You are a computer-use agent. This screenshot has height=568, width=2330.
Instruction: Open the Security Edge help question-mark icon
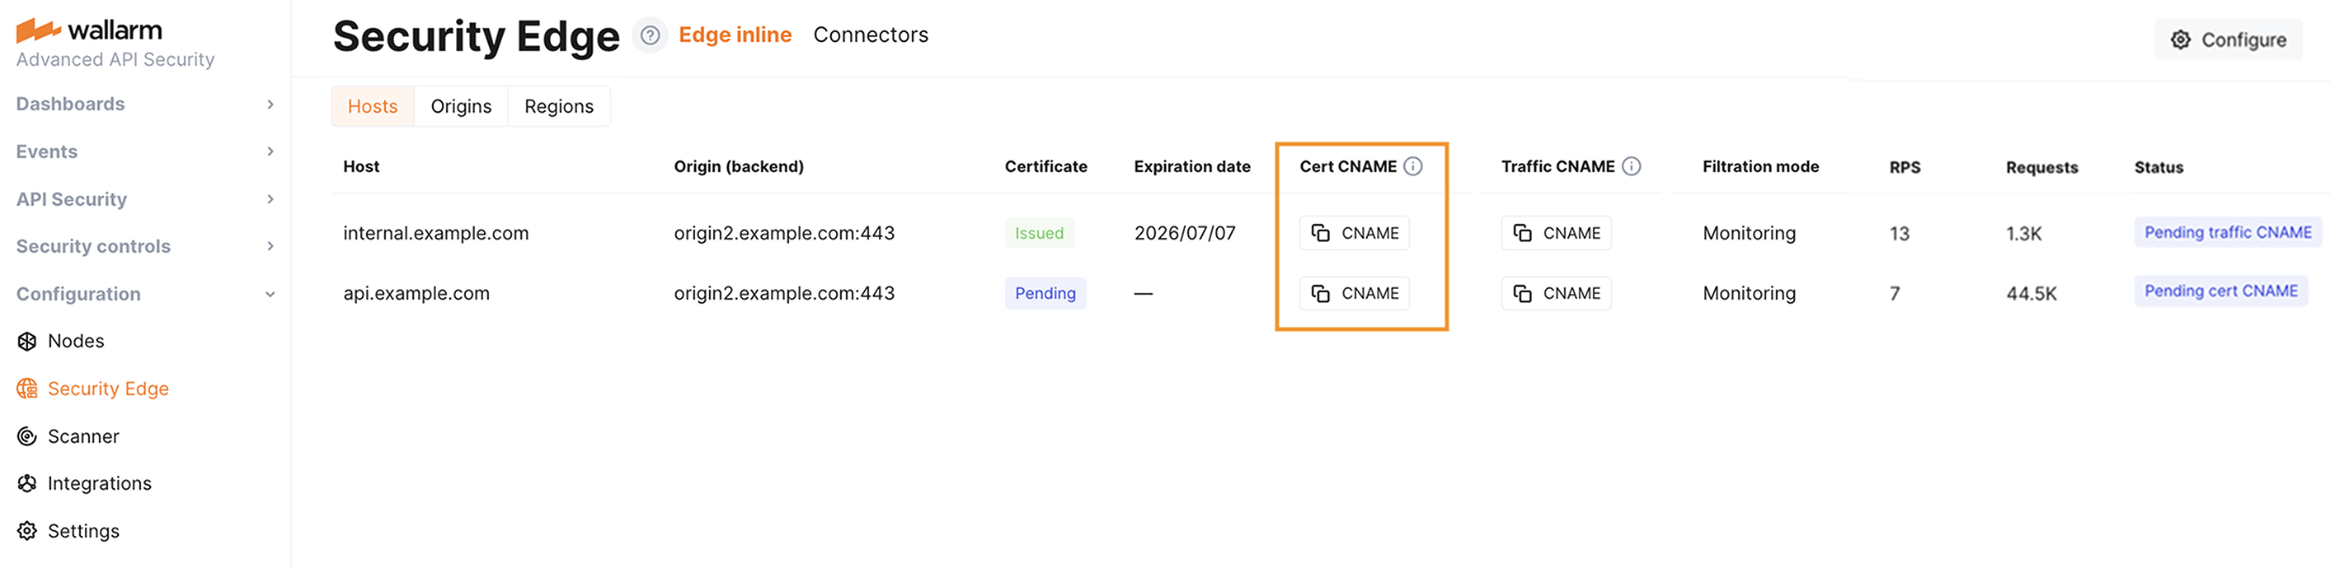650,35
